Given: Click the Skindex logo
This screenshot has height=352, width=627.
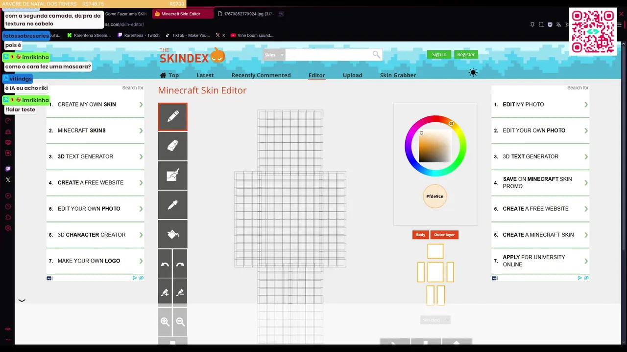Looking at the screenshot, I should click(192, 55).
